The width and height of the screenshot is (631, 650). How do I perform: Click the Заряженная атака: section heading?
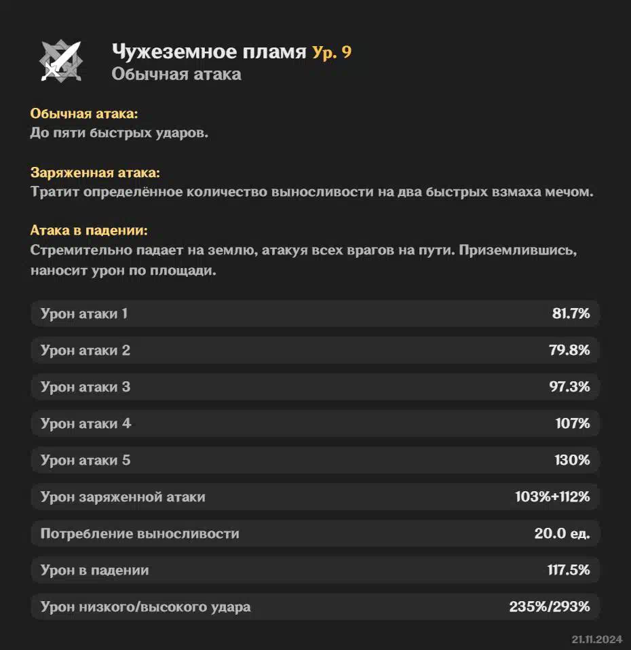95,172
